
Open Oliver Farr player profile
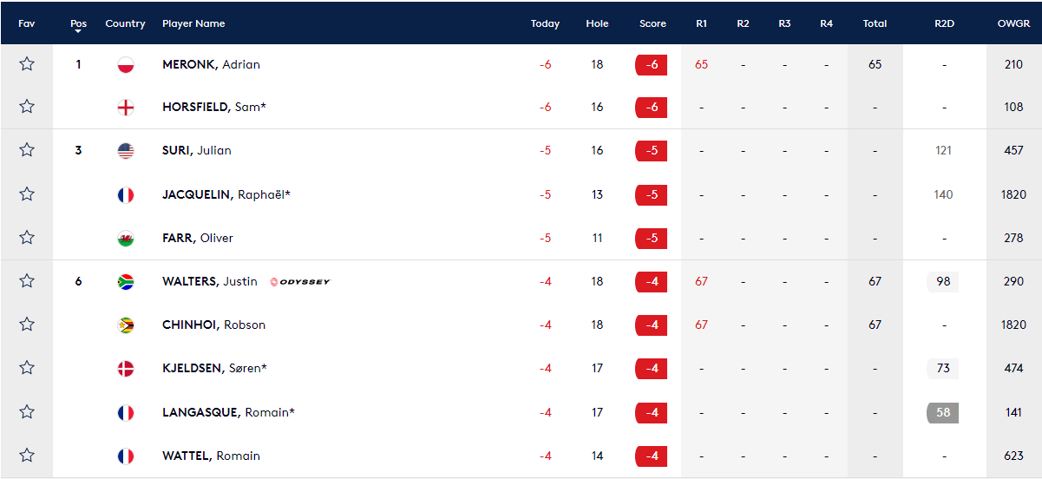click(198, 238)
